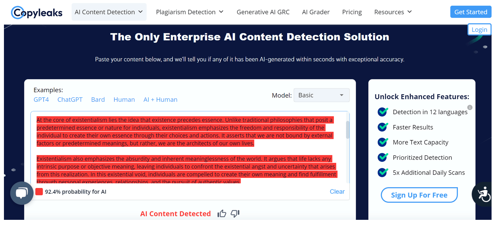Click red swatch beside 92.4% probability for AI
The width and height of the screenshot is (493, 232).
(39, 192)
